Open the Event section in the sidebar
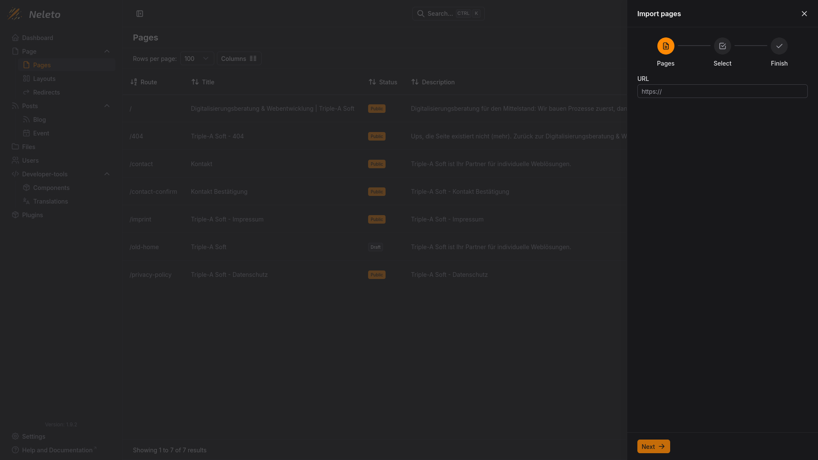Image resolution: width=818 pixels, height=460 pixels. click(x=40, y=133)
